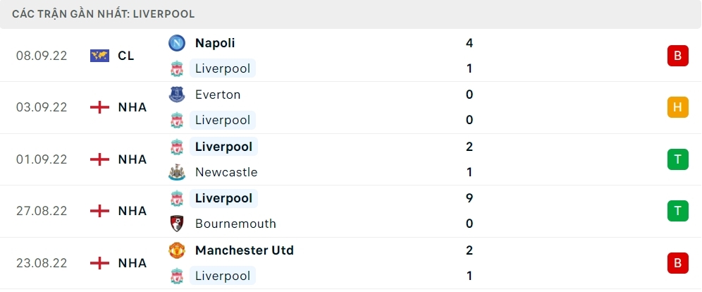This screenshot has height=292, width=702.
Task: Click green T badge for Newcastle match
Action: pyautogui.click(x=677, y=159)
